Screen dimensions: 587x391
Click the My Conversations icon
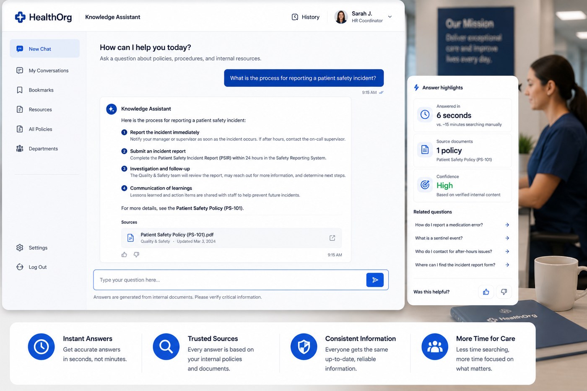tap(20, 70)
